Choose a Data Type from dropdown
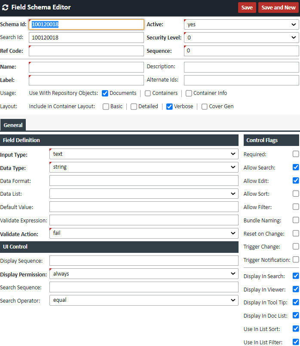 tap(144, 167)
